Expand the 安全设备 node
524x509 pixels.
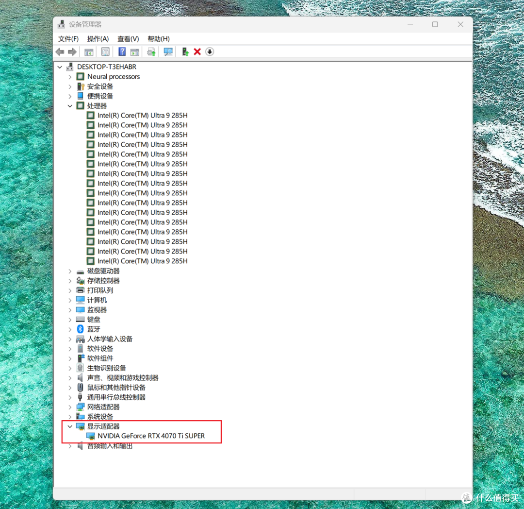[x=70, y=86]
